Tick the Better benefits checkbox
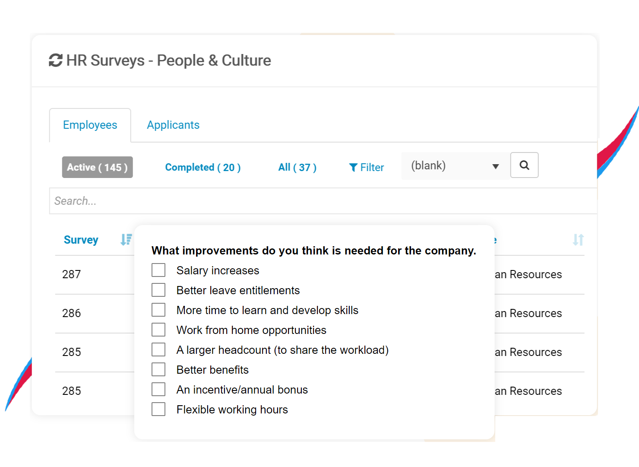639x467 pixels. 158,369
